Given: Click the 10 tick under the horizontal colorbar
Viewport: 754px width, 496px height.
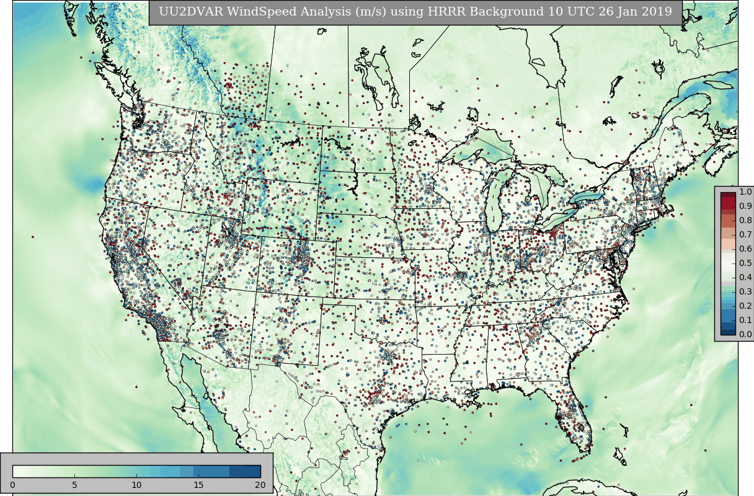Looking at the screenshot, I should coord(136,485).
